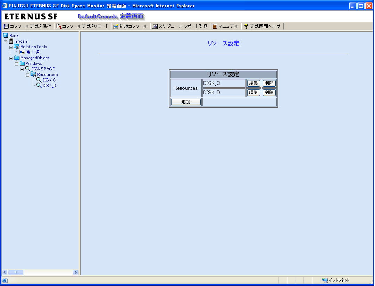Click the DefaultConsole 定義画面 title
The height and width of the screenshot is (286, 375).
click(x=111, y=16)
